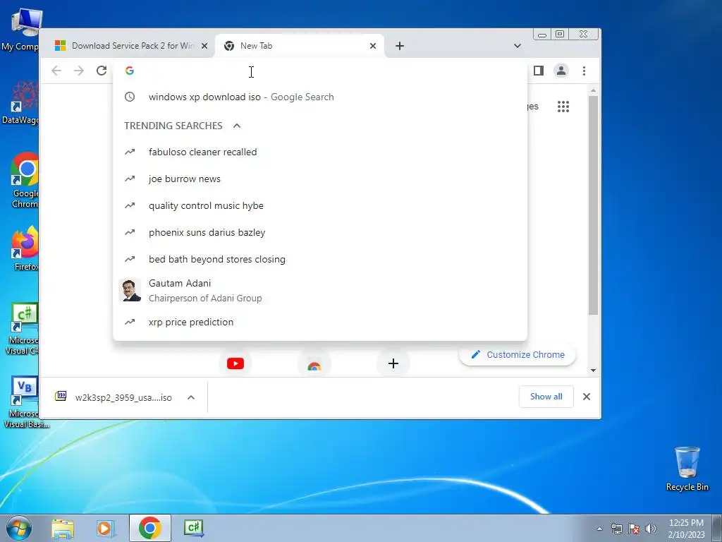Go back using the back arrow
This screenshot has height=542, width=722.
pos(56,71)
